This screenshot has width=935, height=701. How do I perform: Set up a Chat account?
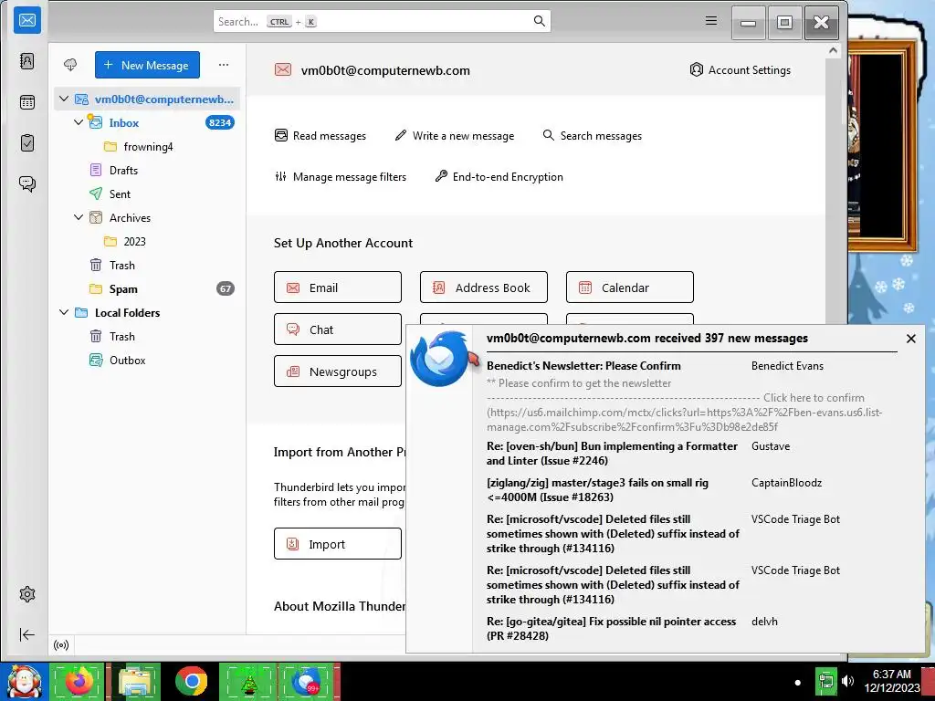tap(338, 329)
